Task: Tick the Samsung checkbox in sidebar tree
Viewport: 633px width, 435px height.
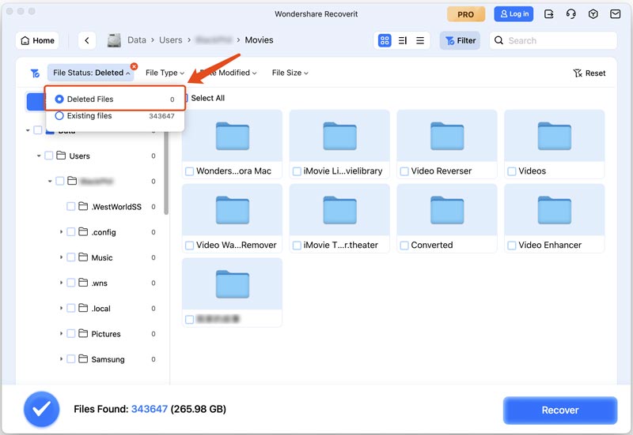Action: pyautogui.click(x=71, y=359)
